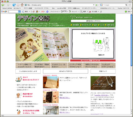The width and height of the screenshot is (133, 117).
Task: Open the cocollier accessory shop banner image
Action: [x=103, y=83]
